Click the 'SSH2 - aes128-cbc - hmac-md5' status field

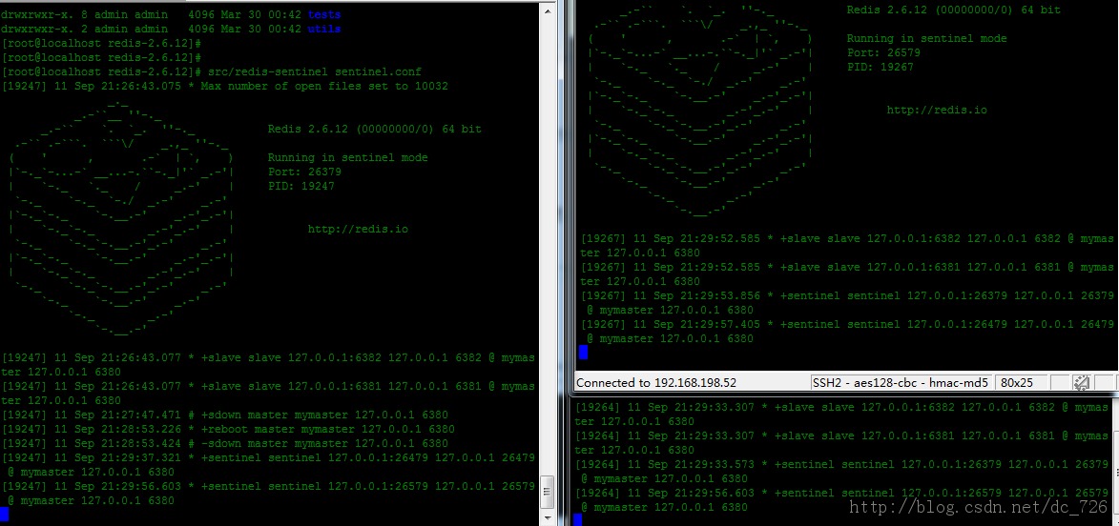coord(900,383)
